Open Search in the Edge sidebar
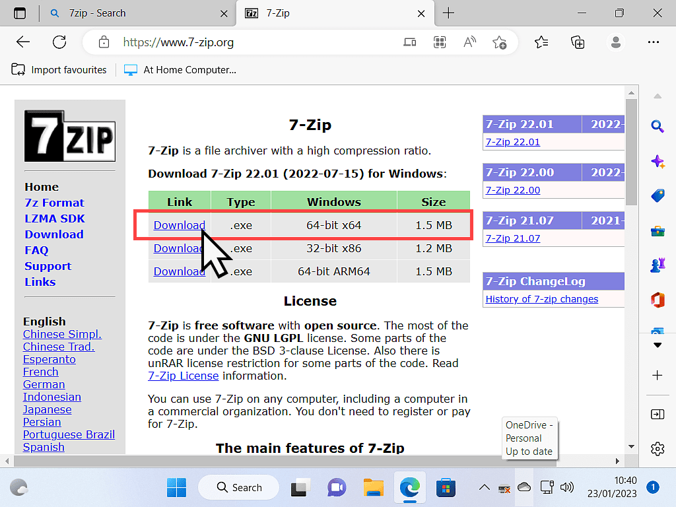This screenshot has width=676, height=507. click(x=658, y=126)
